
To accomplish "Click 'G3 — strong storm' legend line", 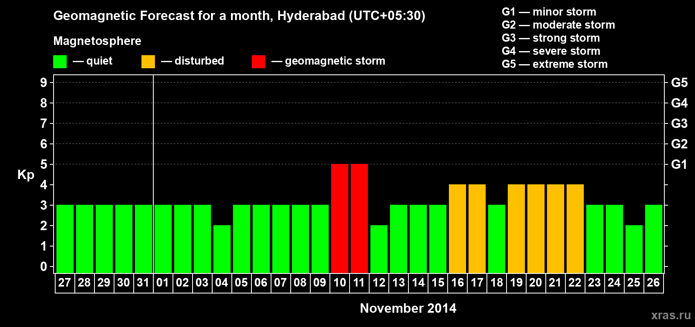I will click(551, 38).
